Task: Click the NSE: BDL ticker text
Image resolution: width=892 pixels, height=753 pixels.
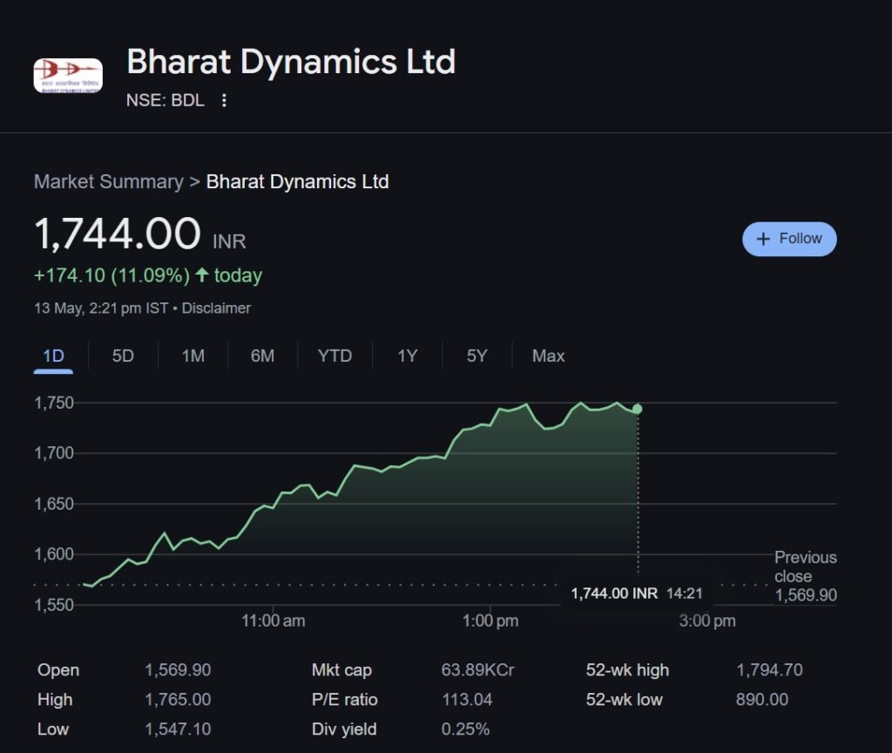Action: pos(165,100)
